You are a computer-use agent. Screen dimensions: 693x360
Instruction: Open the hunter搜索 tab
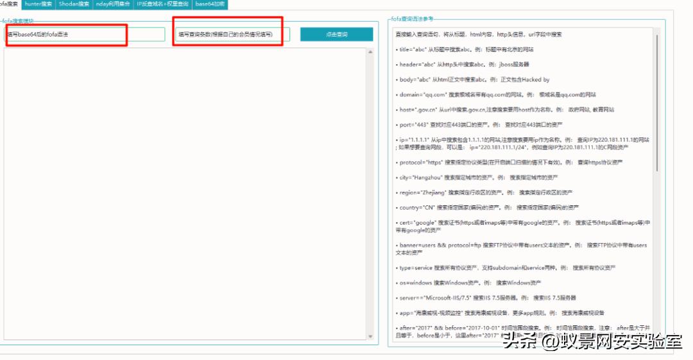(x=38, y=4)
